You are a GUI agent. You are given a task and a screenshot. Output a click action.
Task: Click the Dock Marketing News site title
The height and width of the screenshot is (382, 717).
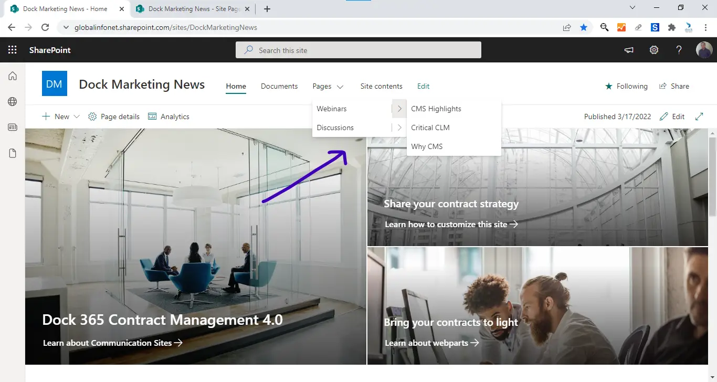click(x=142, y=84)
